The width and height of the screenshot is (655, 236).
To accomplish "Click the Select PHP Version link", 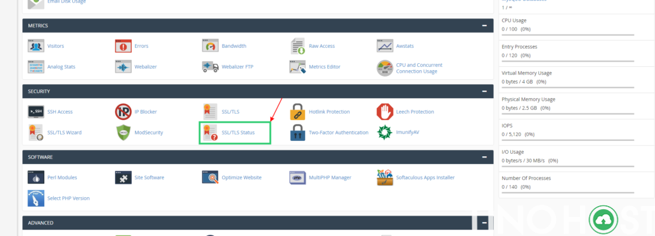I will [x=68, y=198].
